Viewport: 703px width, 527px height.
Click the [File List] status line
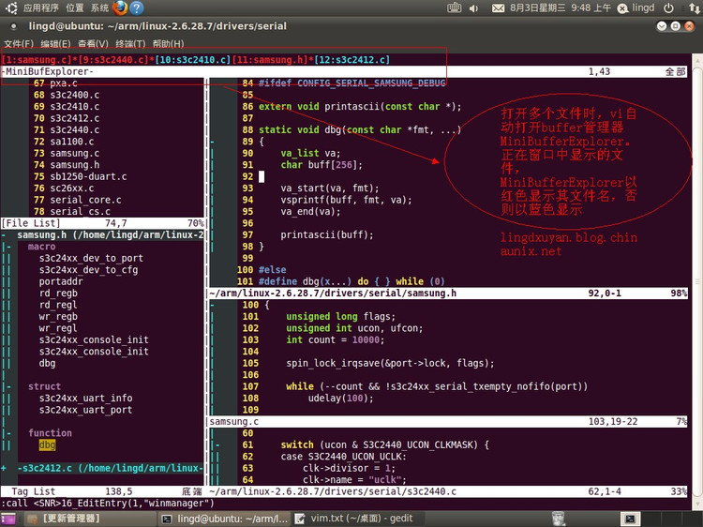pyautogui.click(x=103, y=223)
